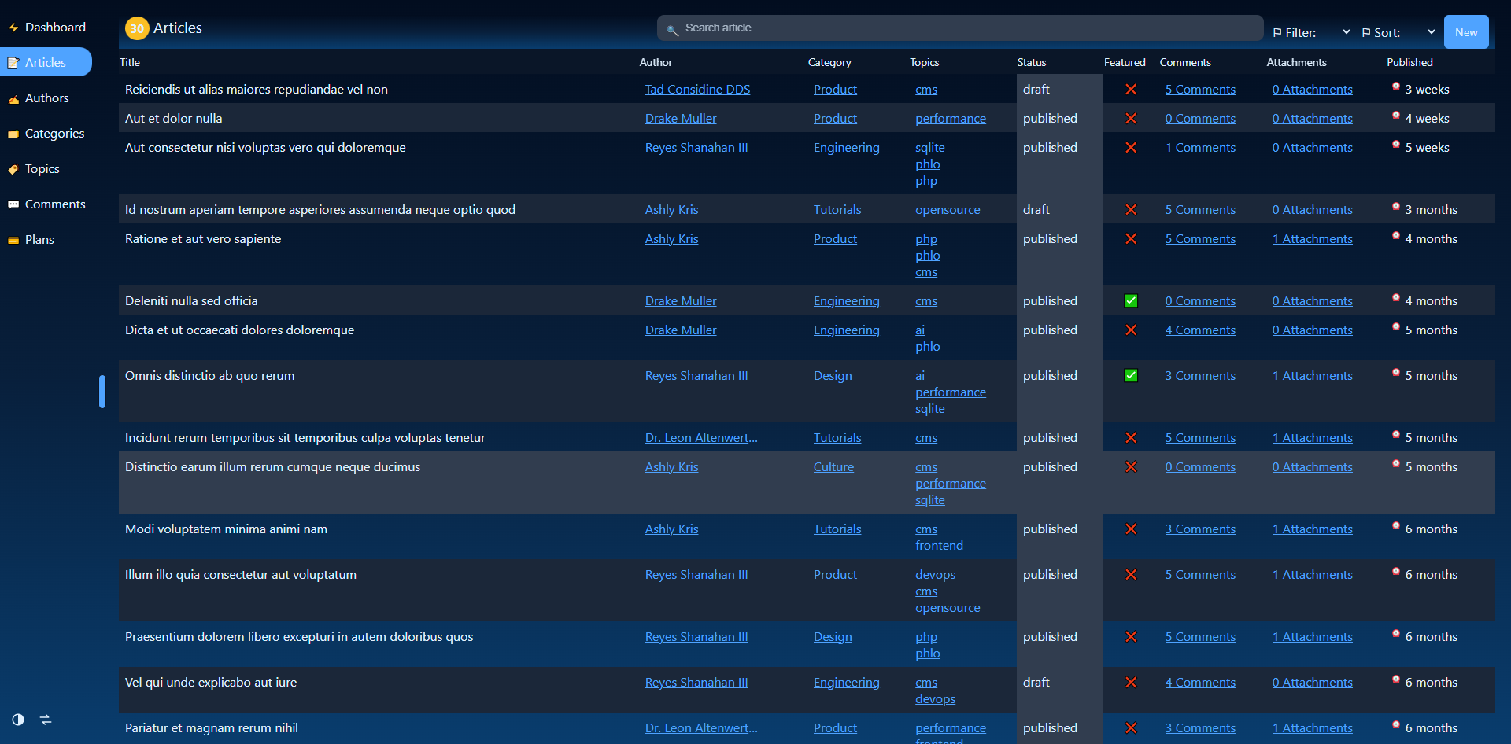Click the Published column header
Image resolution: width=1511 pixels, height=744 pixels.
point(1409,62)
